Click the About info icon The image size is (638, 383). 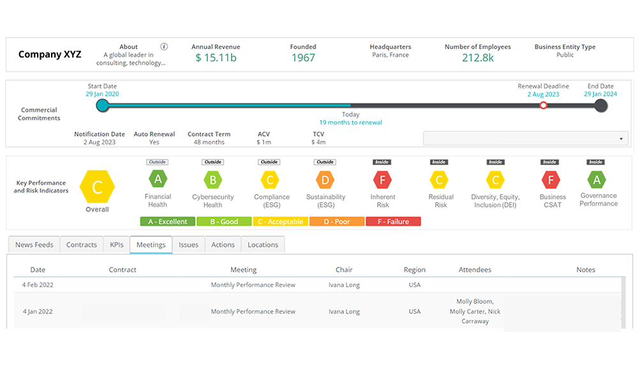click(164, 46)
